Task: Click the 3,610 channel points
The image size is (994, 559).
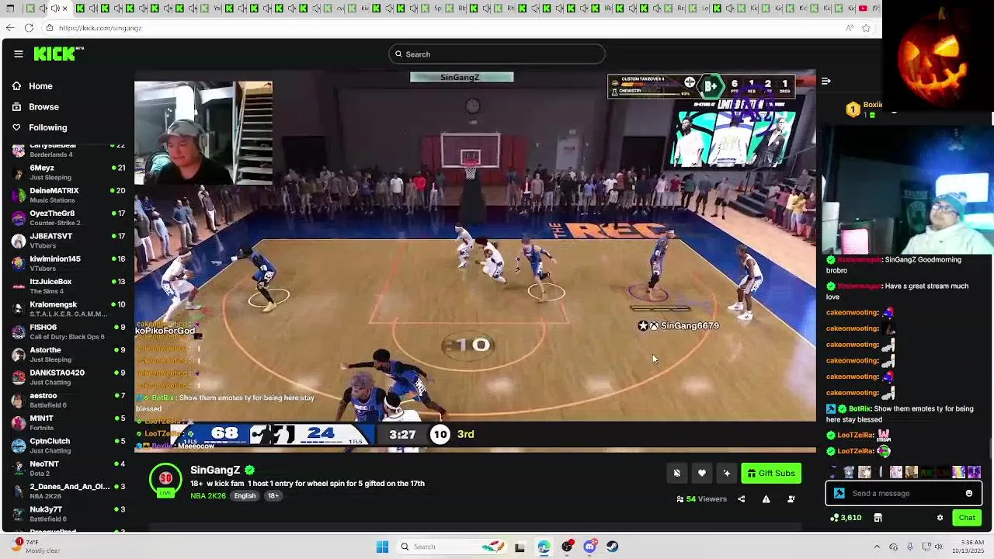Action: (846, 518)
